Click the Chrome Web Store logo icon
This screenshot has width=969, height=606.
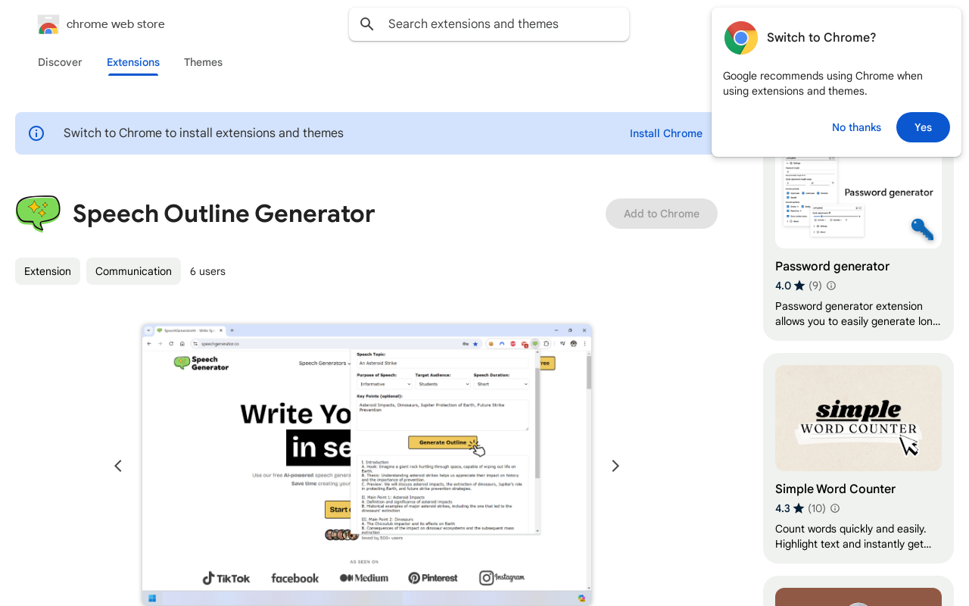(48, 24)
